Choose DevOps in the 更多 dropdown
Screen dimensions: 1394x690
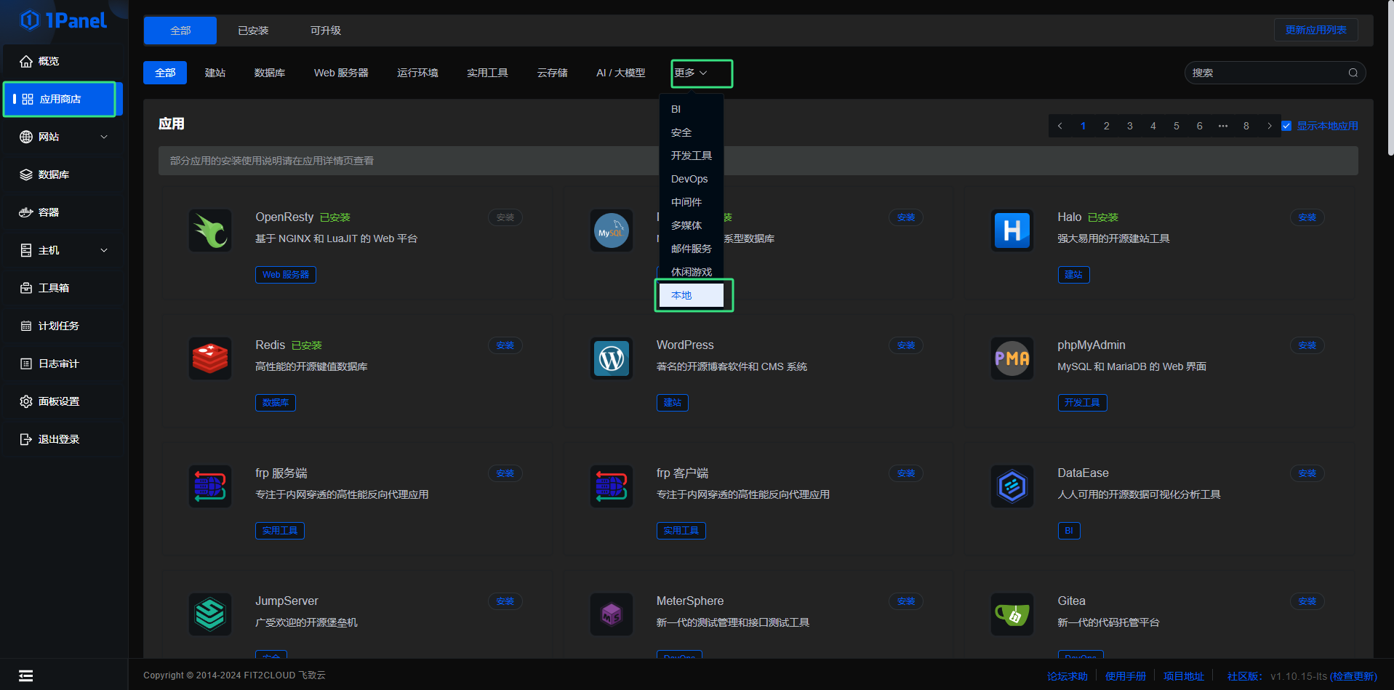click(x=692, y=179)
